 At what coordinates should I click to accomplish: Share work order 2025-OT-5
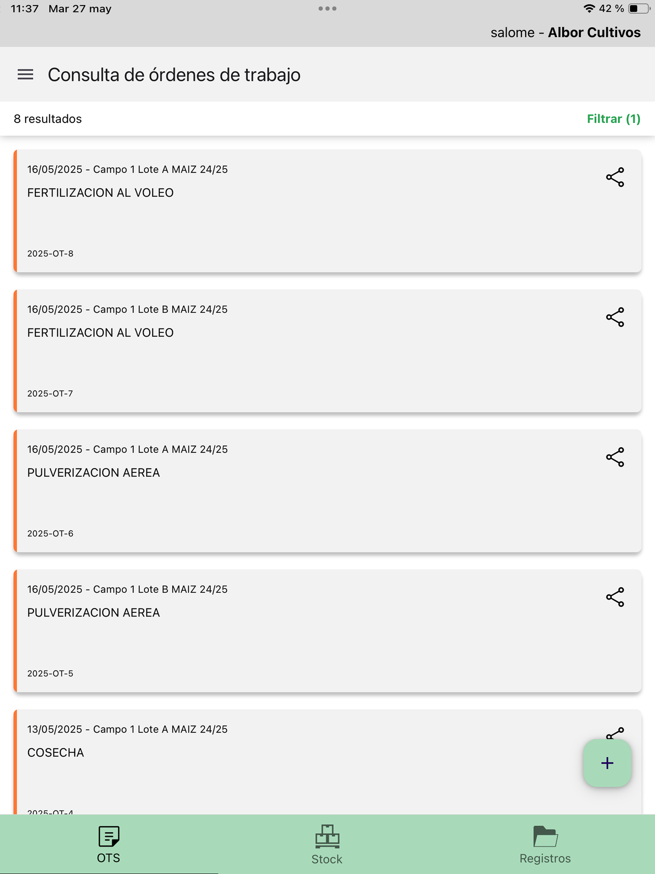[x=615, y=597]
